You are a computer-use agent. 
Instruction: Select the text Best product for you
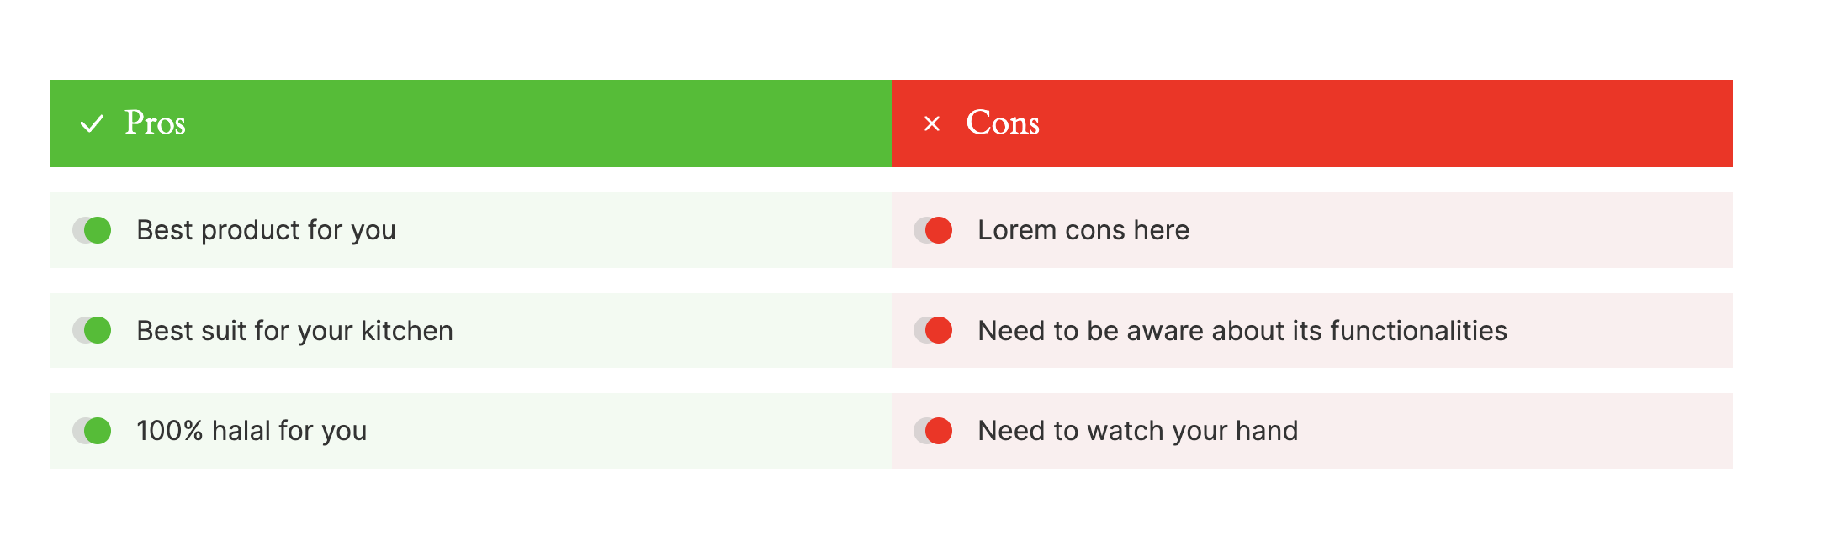pyautogui.click(x=266, y=230)
